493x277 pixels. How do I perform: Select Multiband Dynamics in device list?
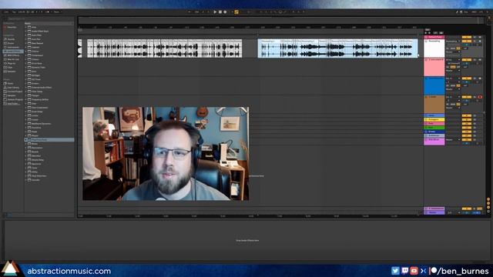point(41,124)
